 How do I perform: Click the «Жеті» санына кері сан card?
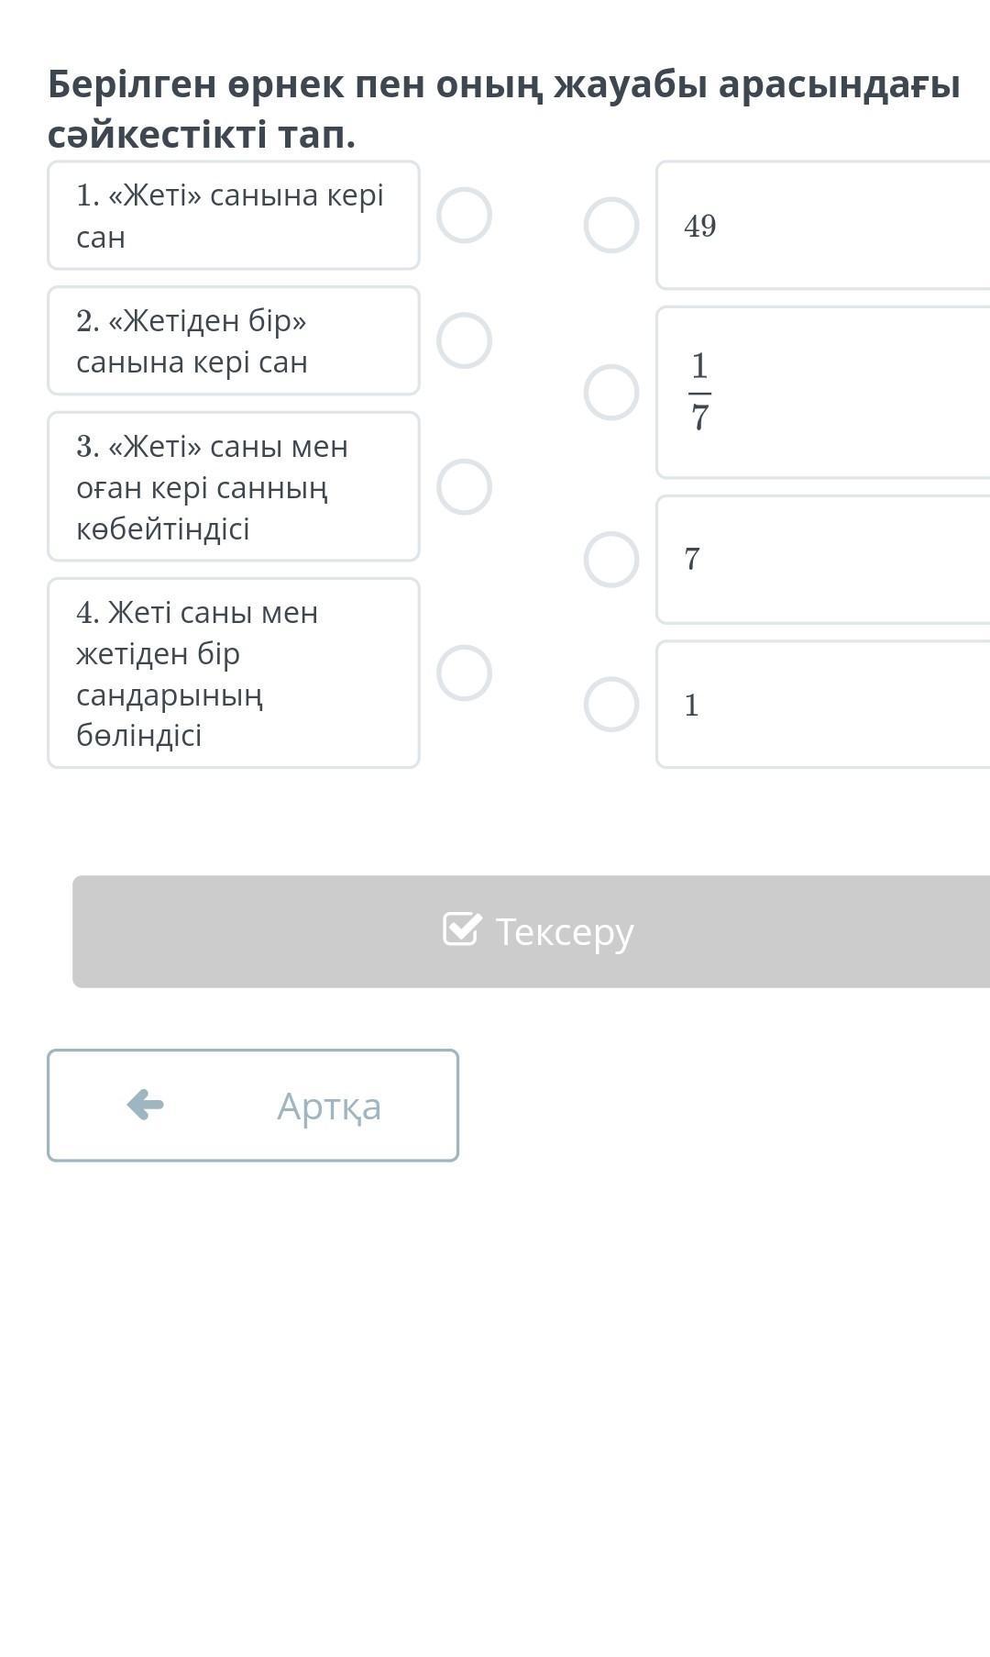click(233, 216)
